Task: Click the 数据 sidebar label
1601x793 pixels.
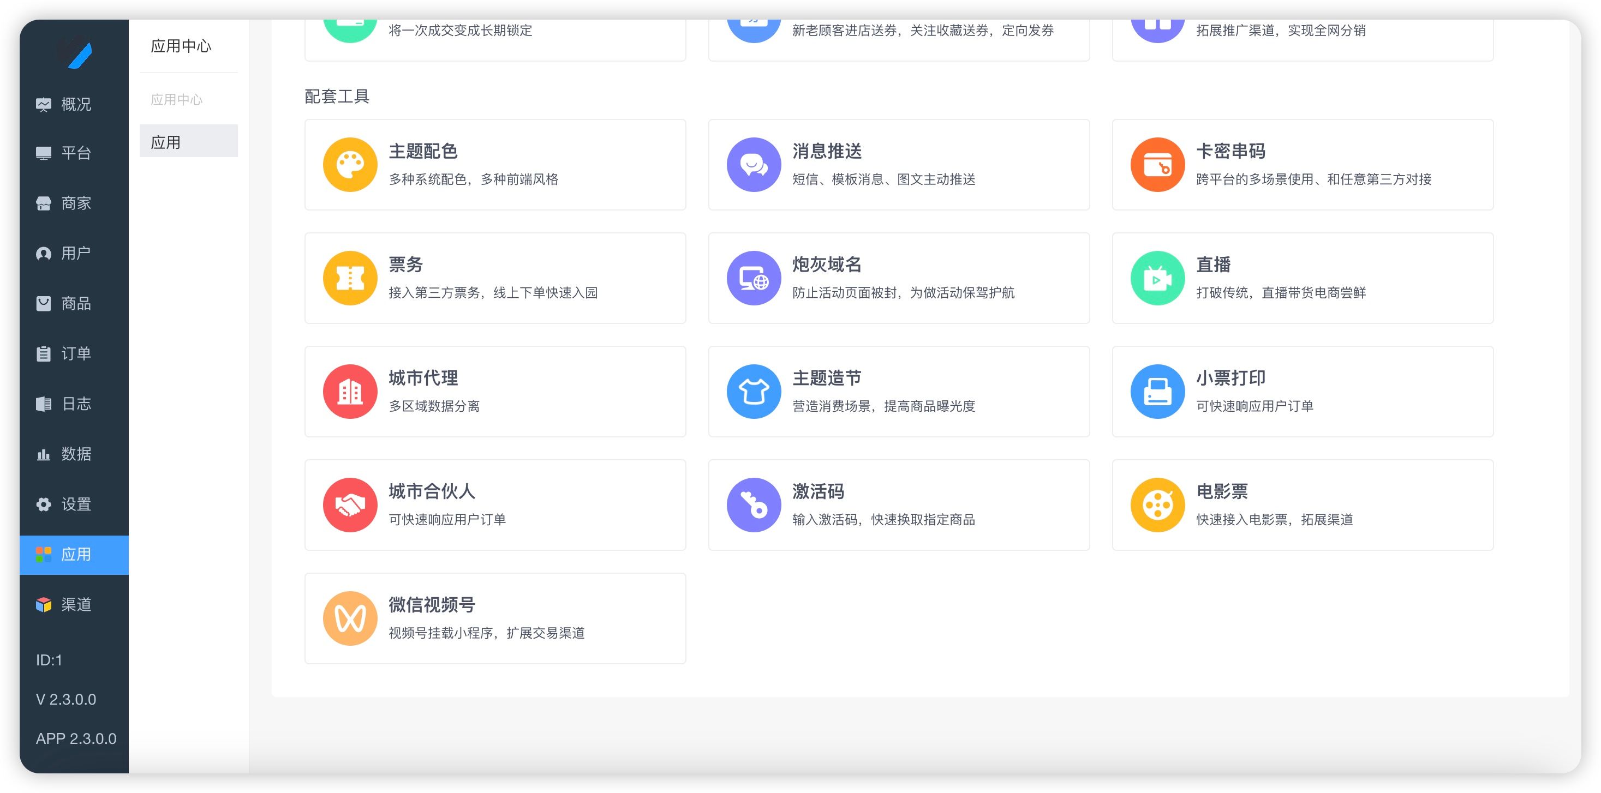Action: (76, 454)
